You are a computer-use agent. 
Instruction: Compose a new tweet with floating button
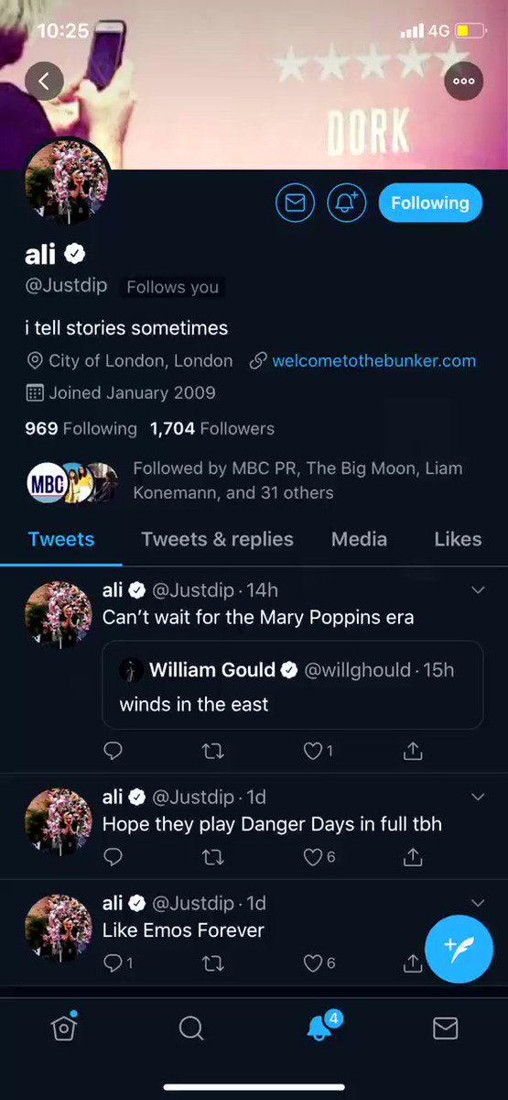click(459, 949)
